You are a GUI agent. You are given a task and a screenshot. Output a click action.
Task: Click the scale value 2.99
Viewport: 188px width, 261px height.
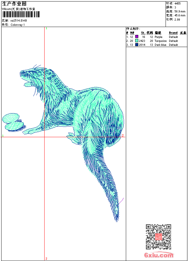pos(177,19)
